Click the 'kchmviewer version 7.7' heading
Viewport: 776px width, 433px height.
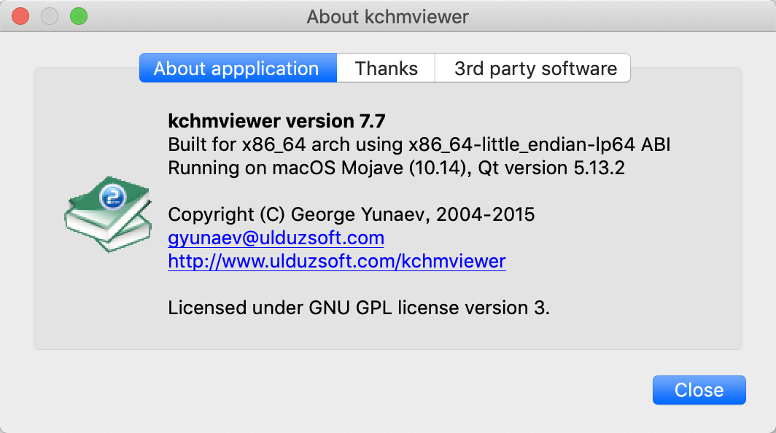(x=276, y=121)
